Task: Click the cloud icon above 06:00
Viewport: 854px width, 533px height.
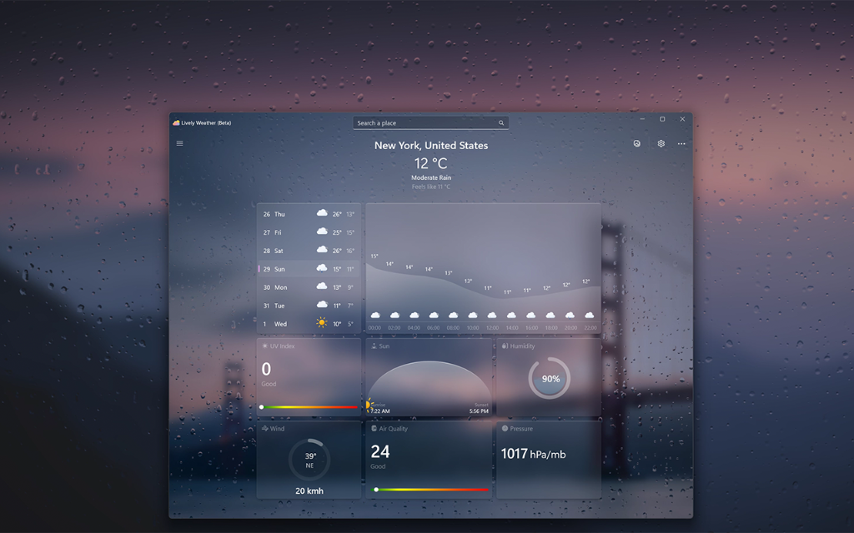Action: (x=434, y=315)
